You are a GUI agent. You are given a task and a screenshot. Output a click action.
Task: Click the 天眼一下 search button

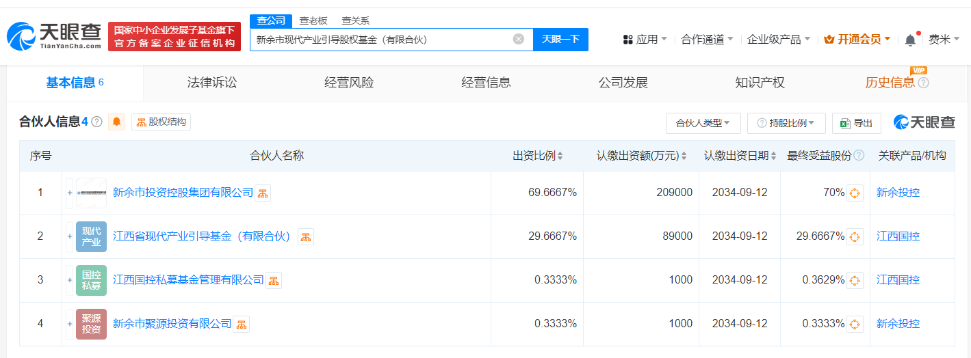click(560, 39)
